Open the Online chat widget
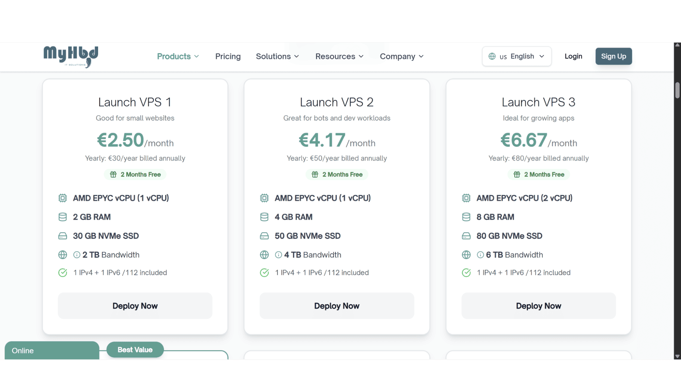 (x=52, y=351)
